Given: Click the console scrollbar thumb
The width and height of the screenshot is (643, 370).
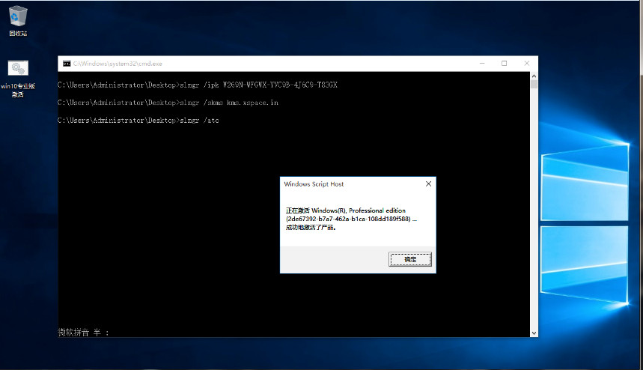Looking at the screenshot, I should coord(534,85).
